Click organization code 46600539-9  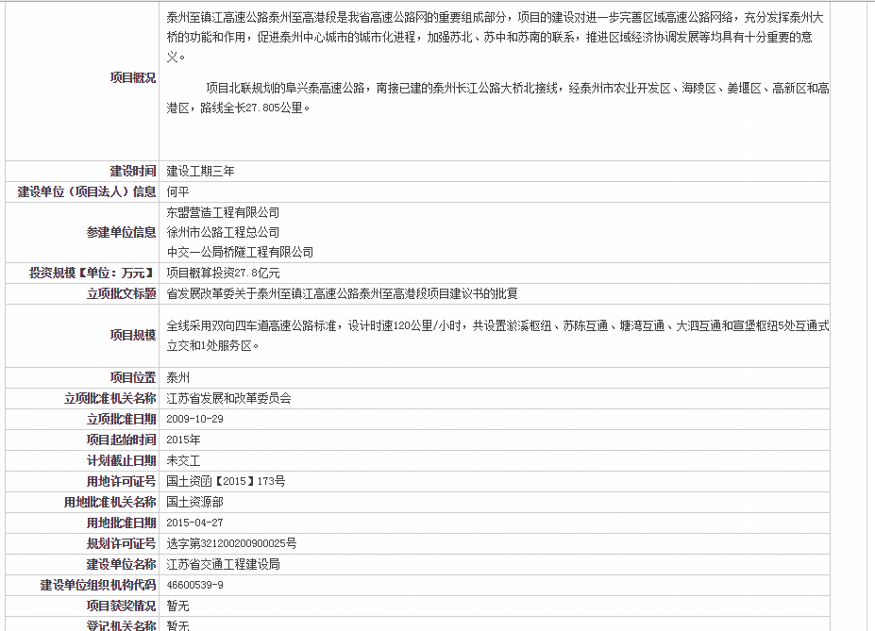coord(194,585)
